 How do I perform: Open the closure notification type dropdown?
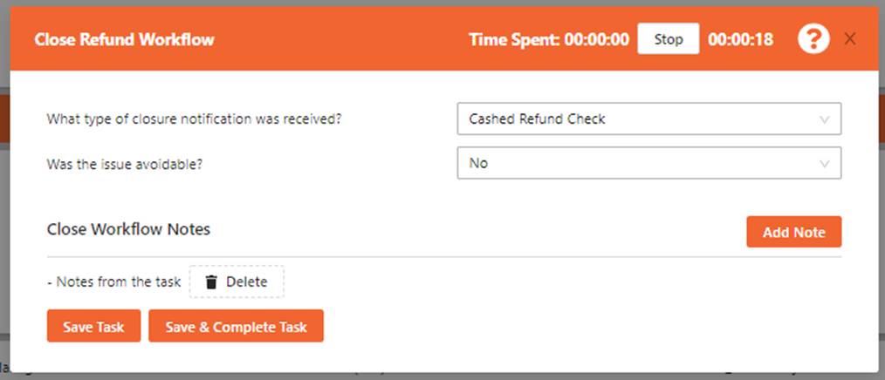click(x=648, y=119)
